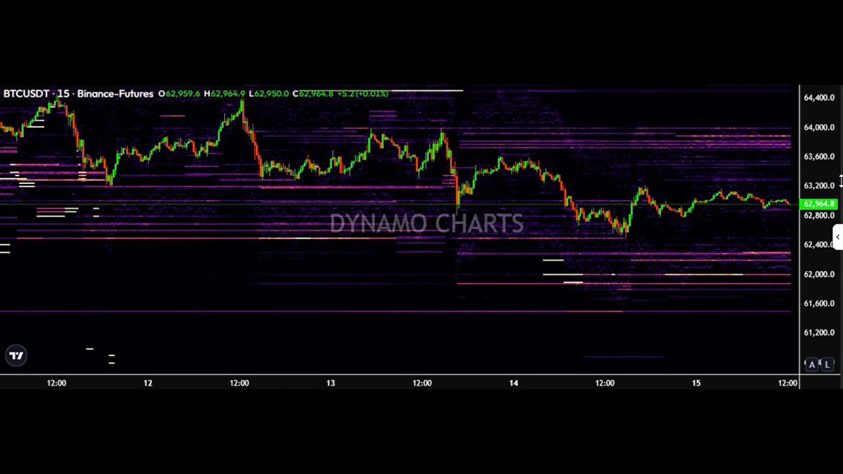The width and height of the screenshot is (843, 474).
Task: Select the current price label 62,964.8
Action: [x=819, y=204]
